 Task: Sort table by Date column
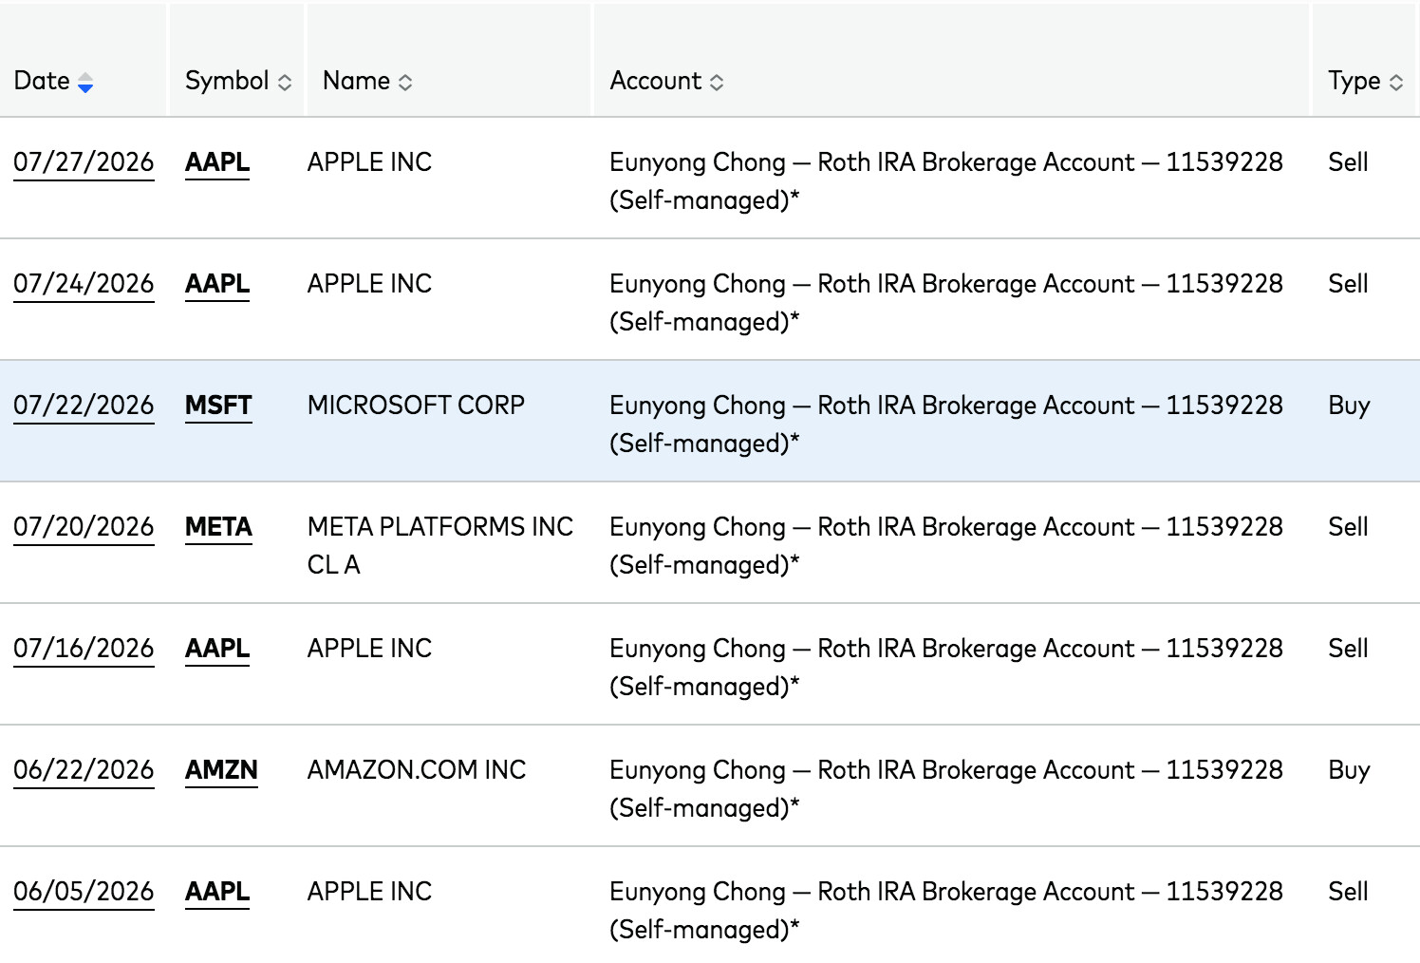point(85,83)
